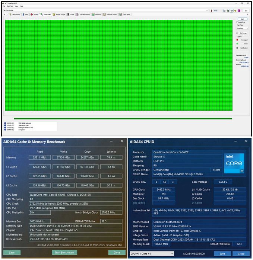Click the green Good legend swatch
This screenshot has height=260, width=253.
[237, 43]
